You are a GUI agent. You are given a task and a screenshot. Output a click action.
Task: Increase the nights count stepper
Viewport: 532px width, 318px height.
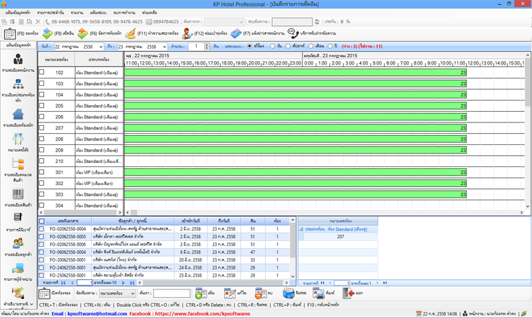click(207, 45)
